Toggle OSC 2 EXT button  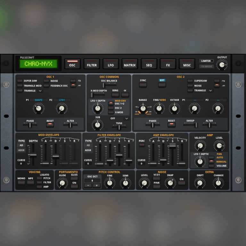click(x=162, y=85)
